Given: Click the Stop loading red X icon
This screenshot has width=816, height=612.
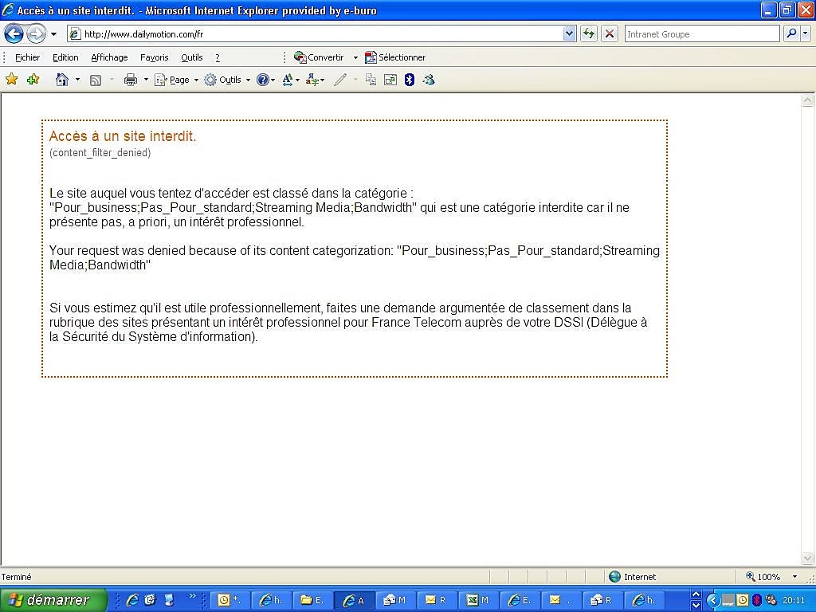Looking at the screenshot, I should point(610,34).
